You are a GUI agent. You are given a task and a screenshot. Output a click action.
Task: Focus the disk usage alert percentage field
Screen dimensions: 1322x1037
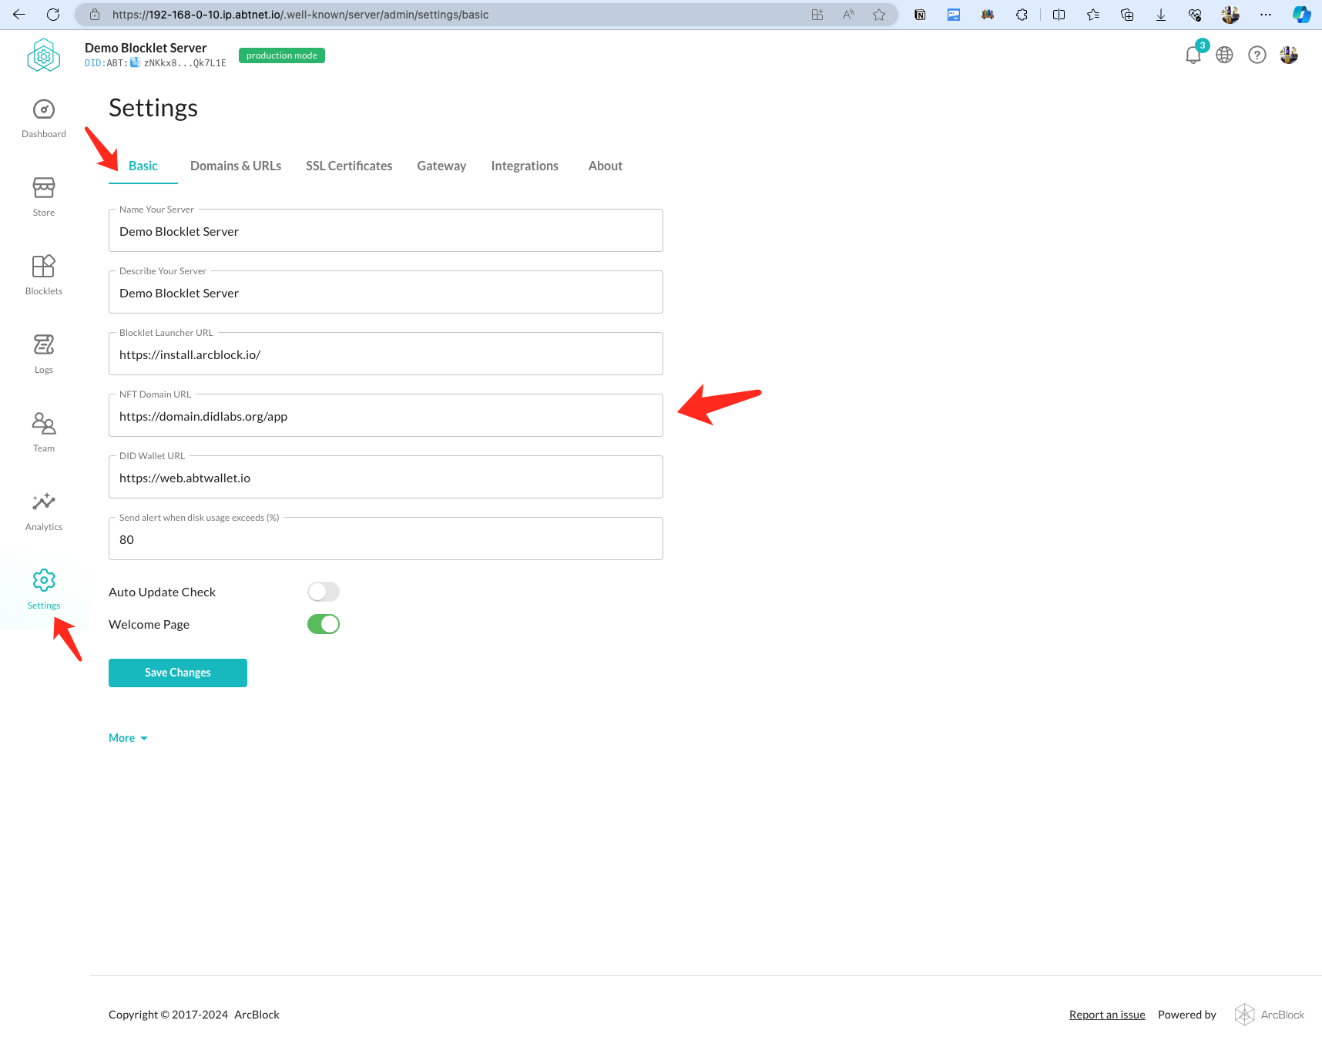(x=385, y=539)
